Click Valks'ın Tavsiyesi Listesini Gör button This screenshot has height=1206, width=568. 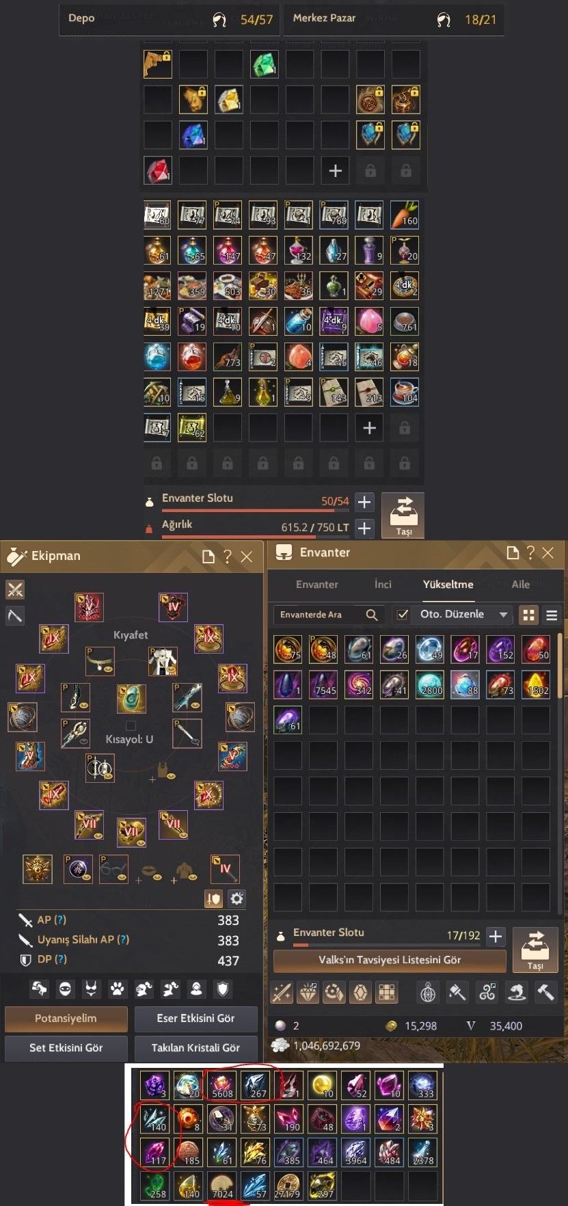(390, 959)
